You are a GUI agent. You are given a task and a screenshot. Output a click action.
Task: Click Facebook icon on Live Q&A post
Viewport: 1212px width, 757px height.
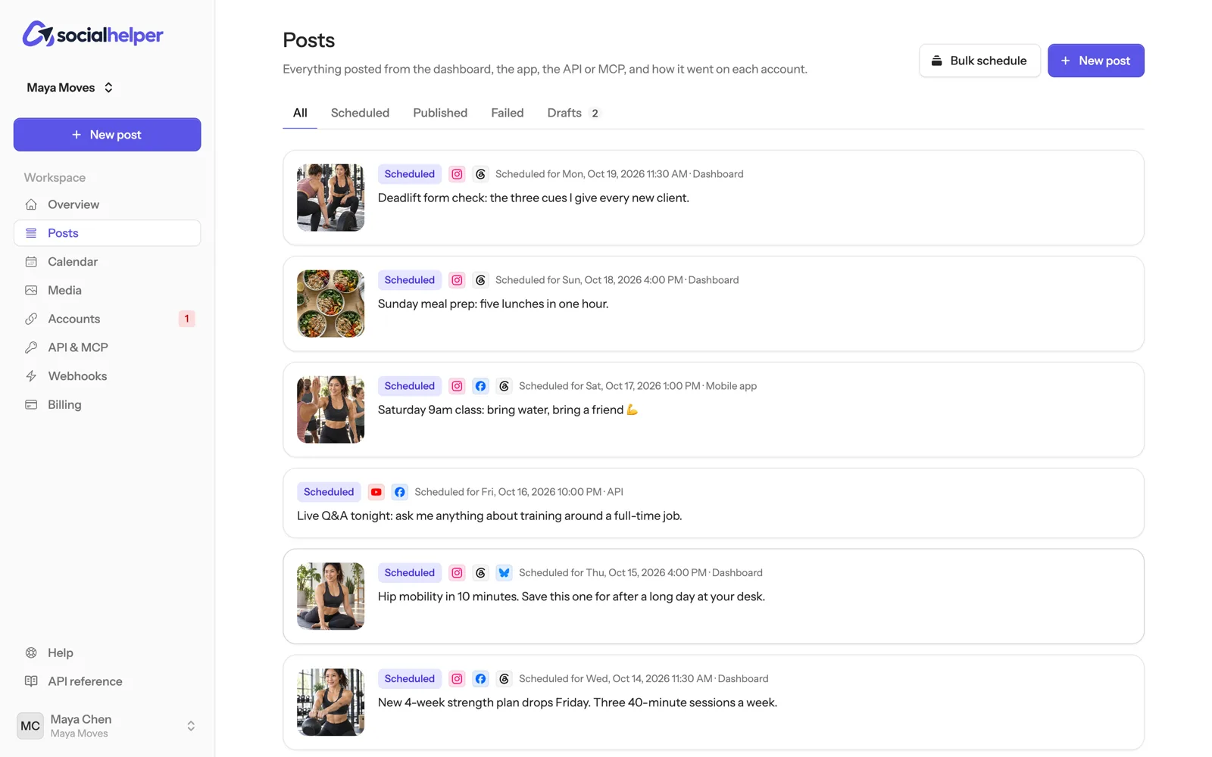[400, 492]
